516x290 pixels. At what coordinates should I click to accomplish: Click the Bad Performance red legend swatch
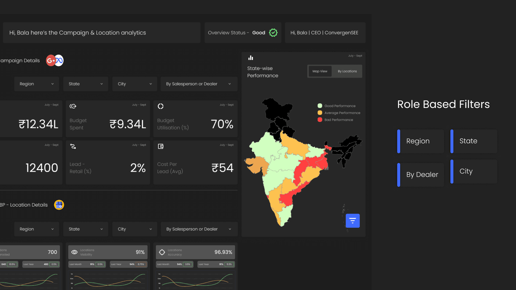(320, 120)
